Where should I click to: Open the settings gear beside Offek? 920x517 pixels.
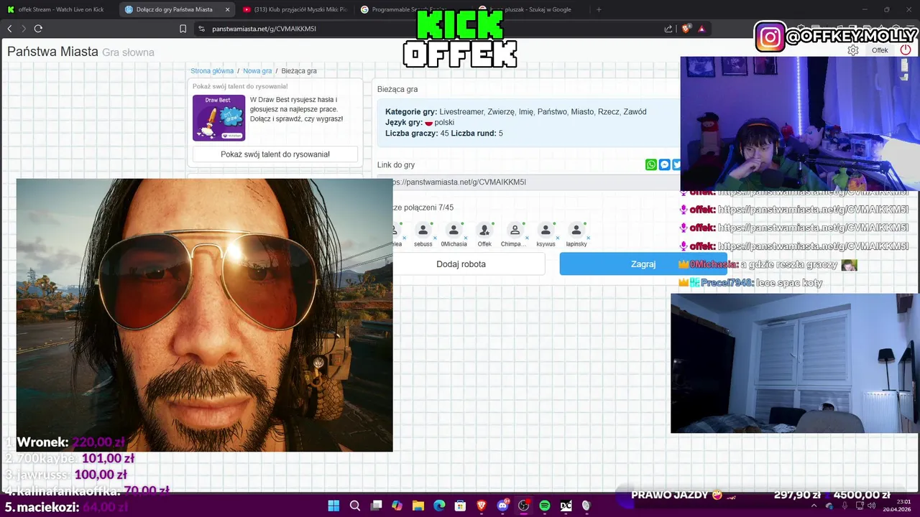coord(853,50)
